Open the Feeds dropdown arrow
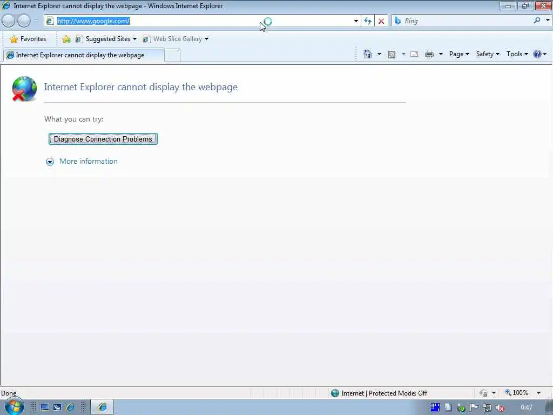Image resolution: width=553 pixels, height=415 pixels. click(403, 54)
